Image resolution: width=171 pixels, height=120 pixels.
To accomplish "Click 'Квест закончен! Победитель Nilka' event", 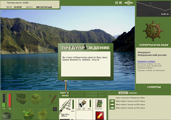I will pyautogui.click(x=130, y=98).
